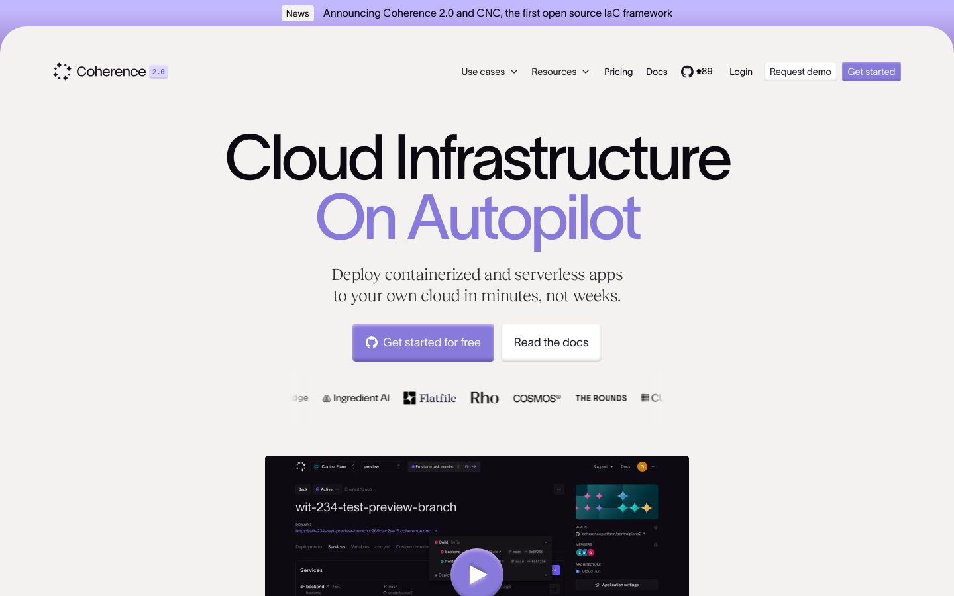This screenshot has width=954, height=596.
Task: Click Cloud Run architecture label
Action: (x=588, y=571)
